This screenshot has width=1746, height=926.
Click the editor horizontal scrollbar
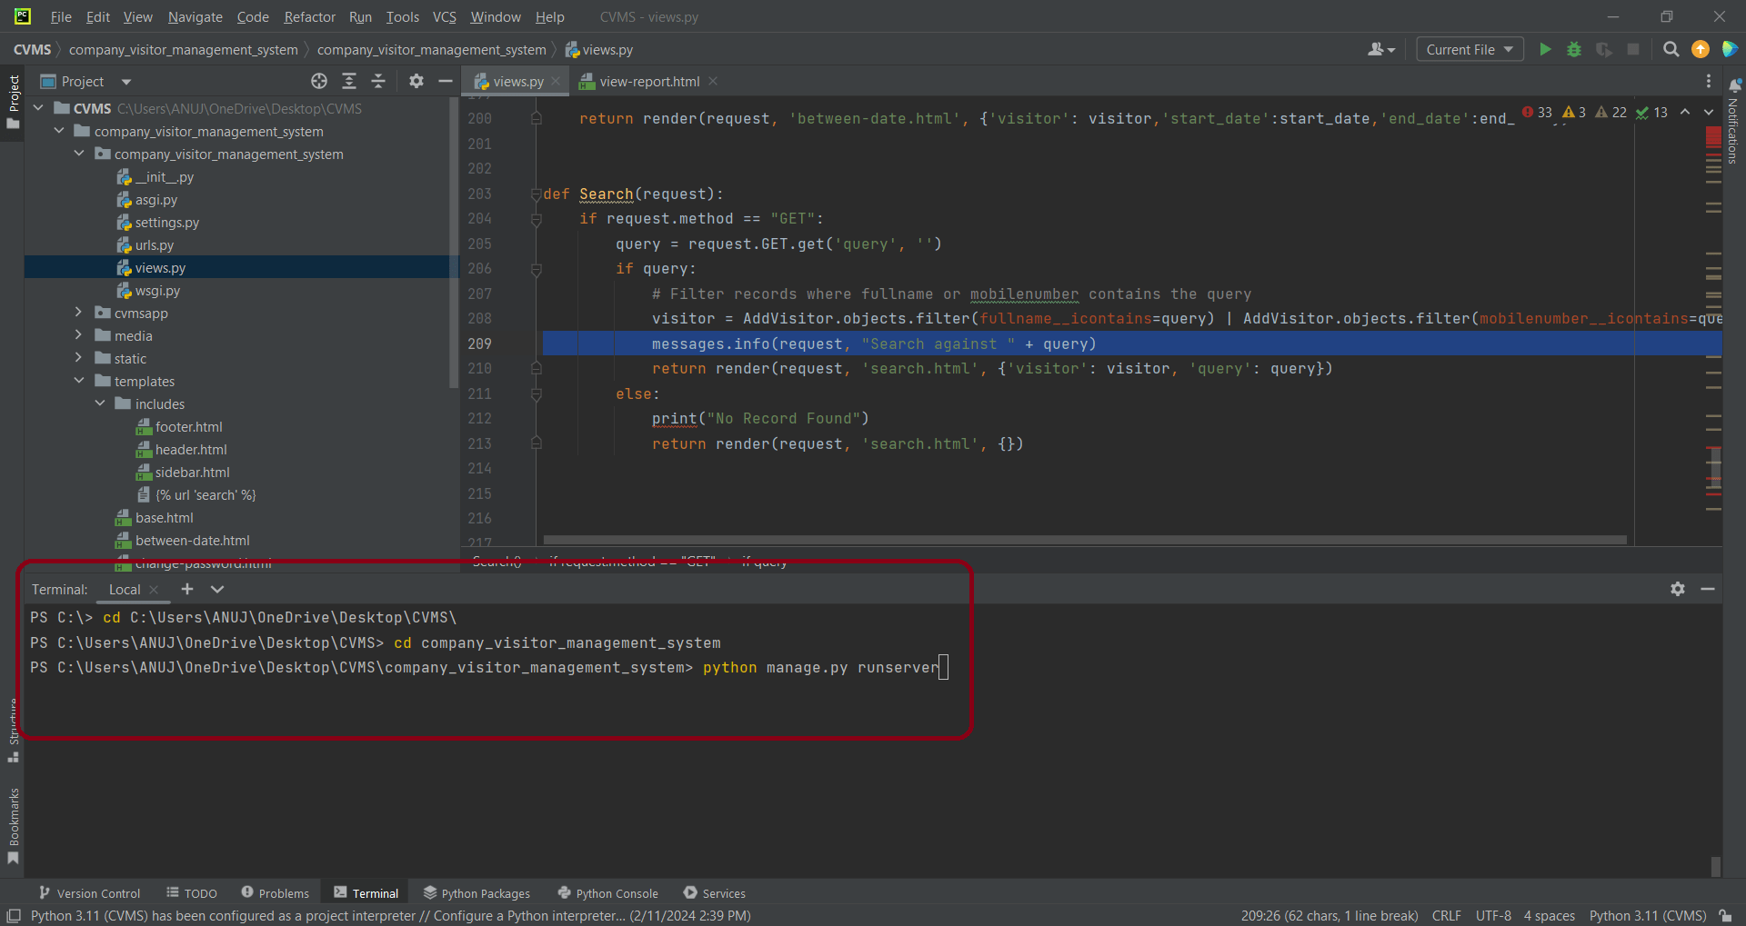[x=1084, y=540]
